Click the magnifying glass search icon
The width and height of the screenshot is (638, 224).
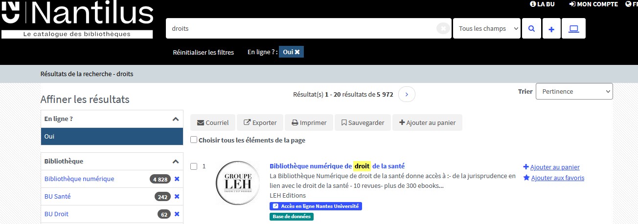[x=531, y=29]
